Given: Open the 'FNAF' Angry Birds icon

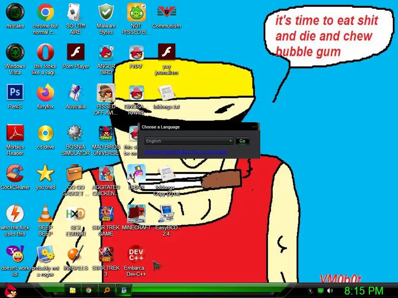Looking at the screenshot, I should point(136,52).
